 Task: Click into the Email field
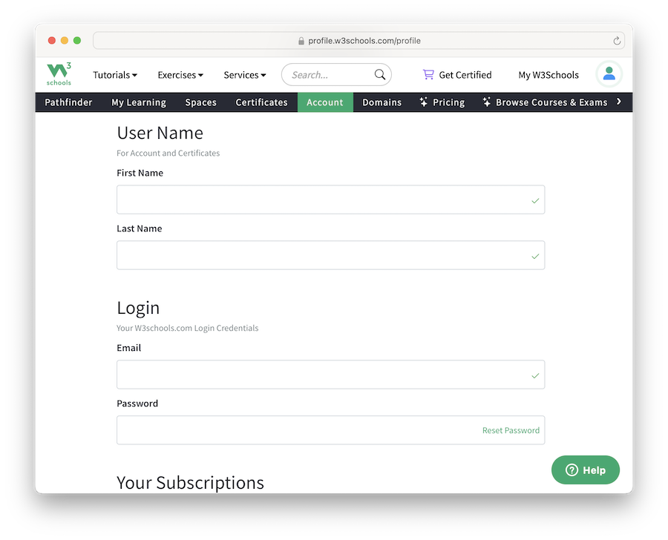click(330, 375)
